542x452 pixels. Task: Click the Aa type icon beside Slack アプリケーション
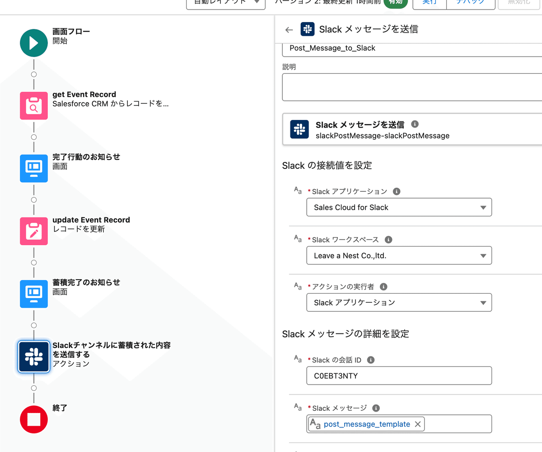(x=297, y=190)
